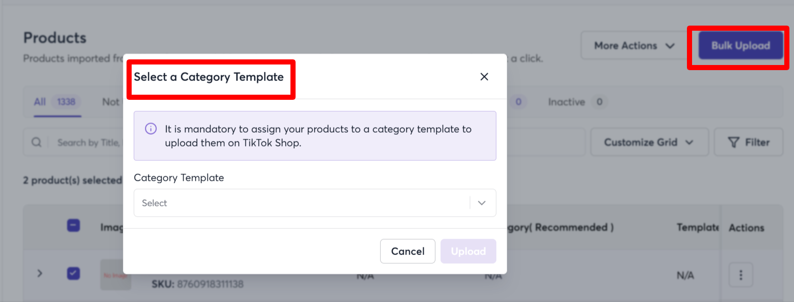
Task: Cancel the category template selection
Action: (408, 251)
